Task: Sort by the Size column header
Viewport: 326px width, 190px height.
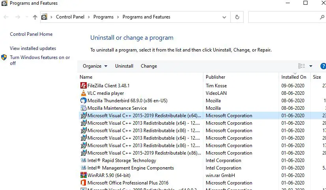Action: (x=318, y=77)
